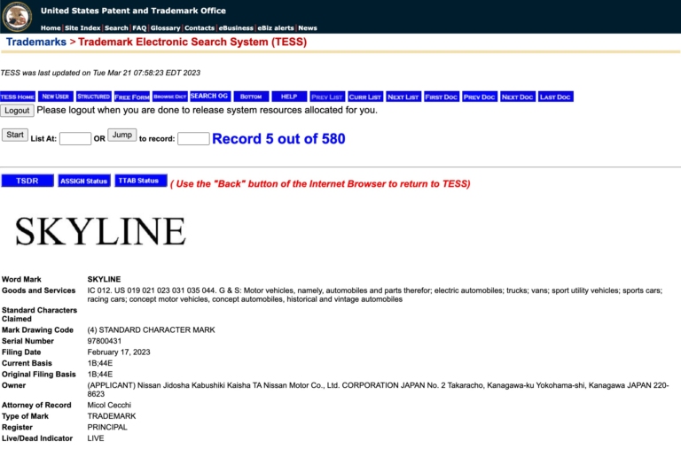Click the Jump button

[x=122, y=135]
